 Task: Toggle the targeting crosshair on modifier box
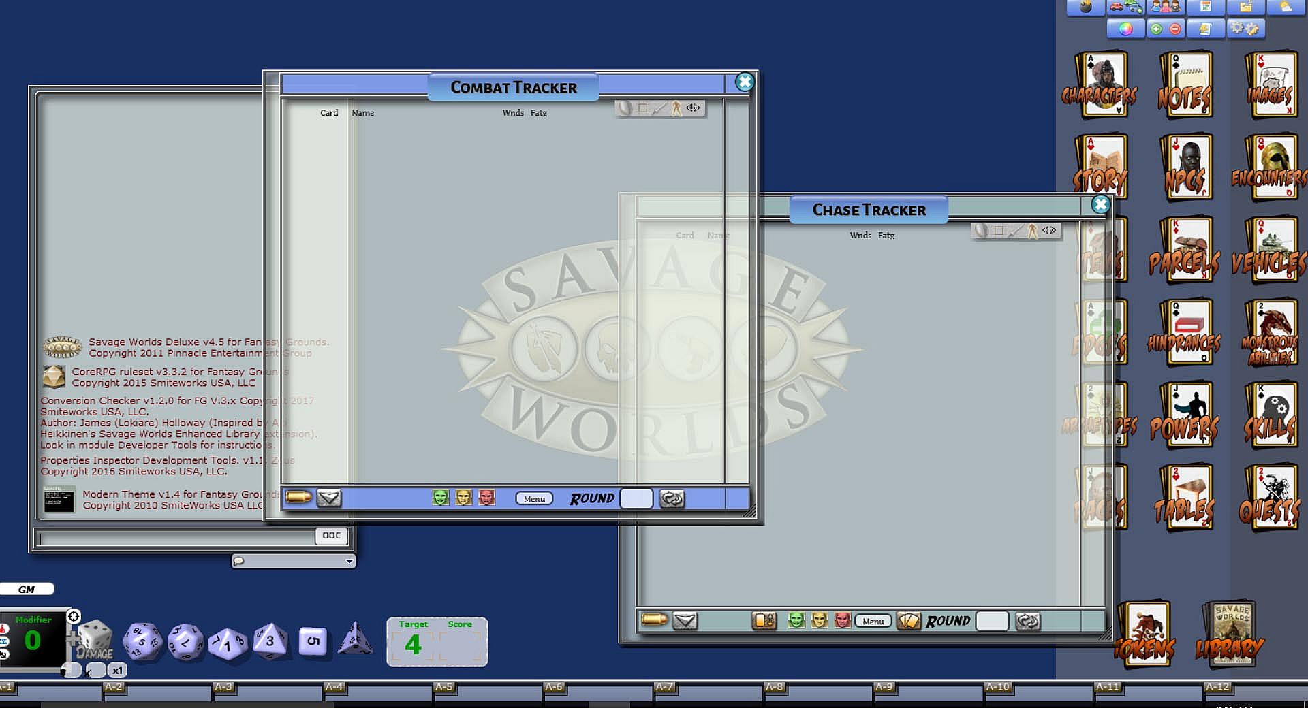[74, 616]
